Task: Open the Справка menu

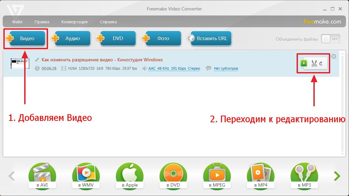Action: [108, 22]
